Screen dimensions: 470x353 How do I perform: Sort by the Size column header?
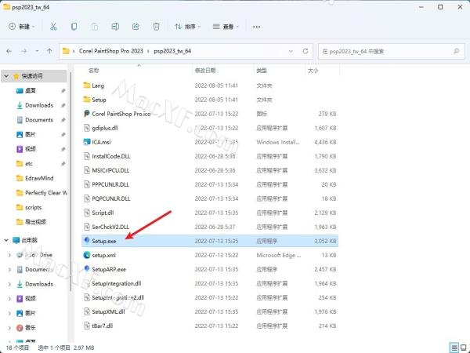[313, 71]
